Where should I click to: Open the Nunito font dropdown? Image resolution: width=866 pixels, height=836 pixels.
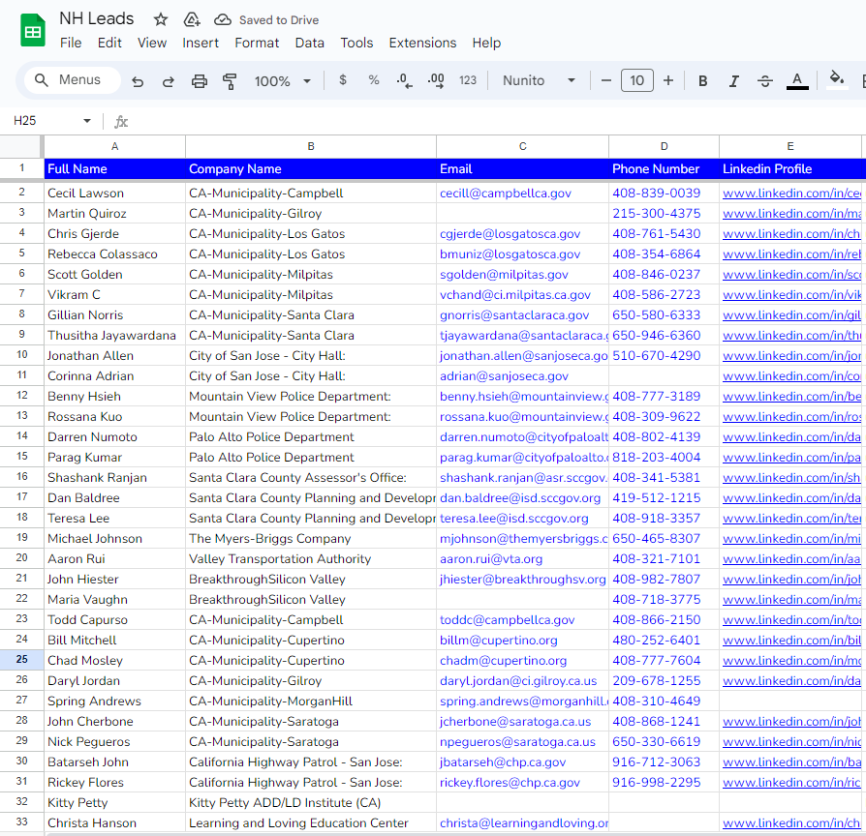[540, 80]
